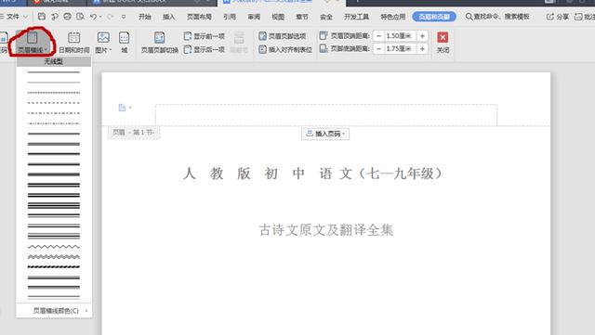Viewport: 595px width, 335px height.
Task: Click the 分享 share icon
Action: click(x=549, y=17)
